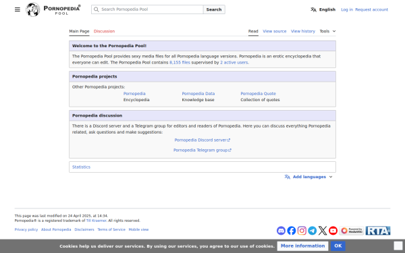Image resolution: width=405 pixels, height=253 pixels.
Task: Open the Telegram footer icon
Action: coord(313,231)
